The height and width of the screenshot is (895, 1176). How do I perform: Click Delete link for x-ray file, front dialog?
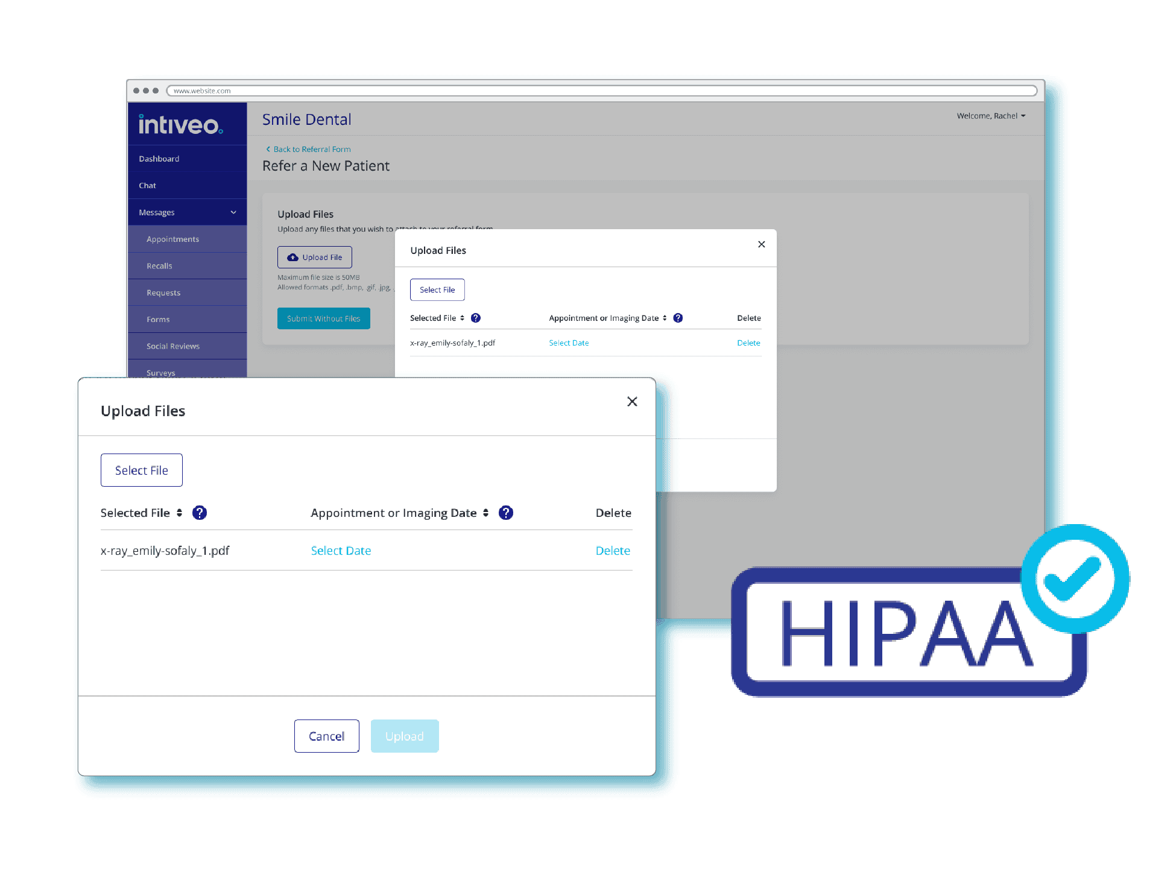coord(613,551)
